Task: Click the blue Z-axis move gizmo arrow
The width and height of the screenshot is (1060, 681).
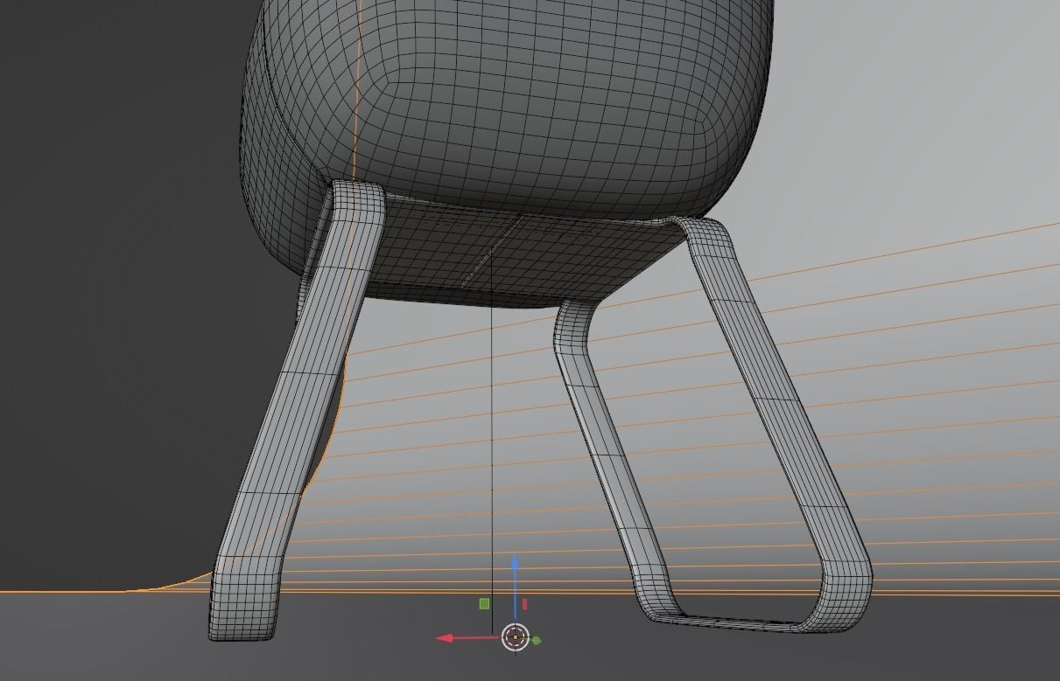Action: coord(516,566)
